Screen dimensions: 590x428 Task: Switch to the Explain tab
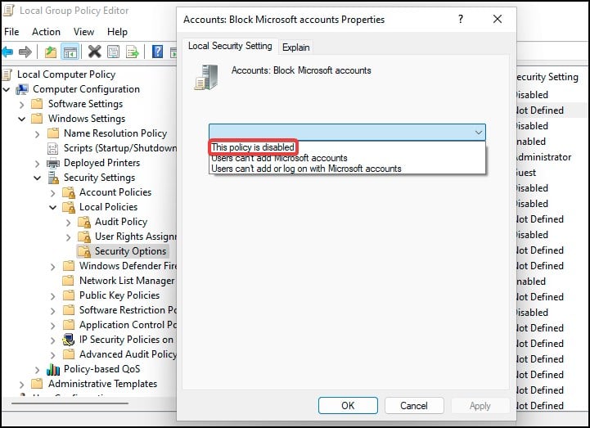point(295,47)
